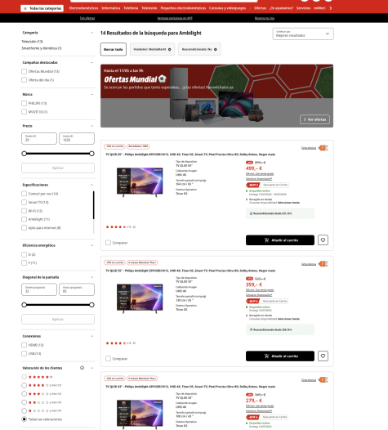Open energy label of 65" Philips TV

323,148
